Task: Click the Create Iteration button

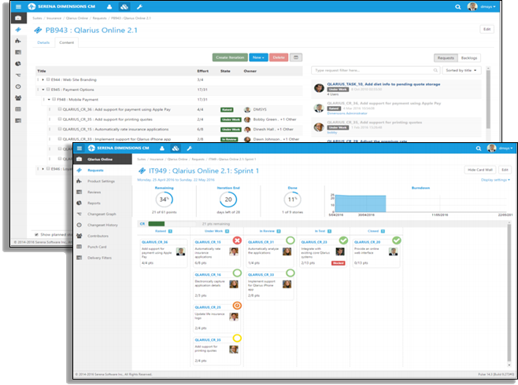Action: (x=229, y=57)
